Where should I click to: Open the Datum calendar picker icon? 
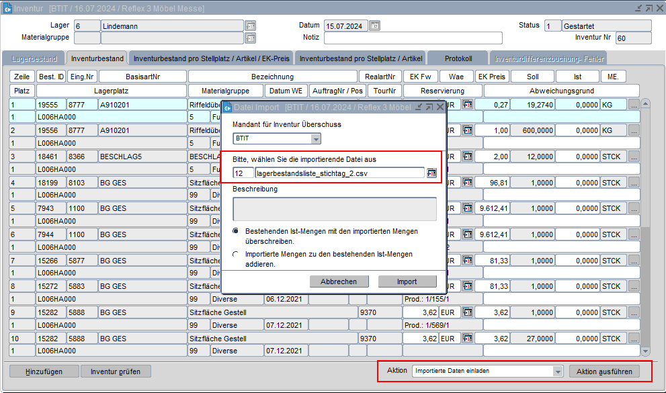point(375,26)
